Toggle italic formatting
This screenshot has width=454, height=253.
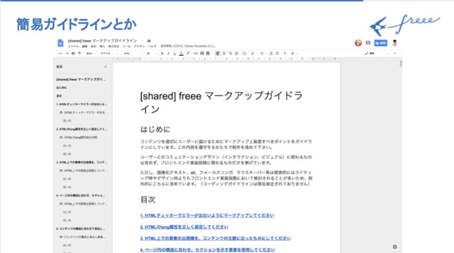pos(168,53)
